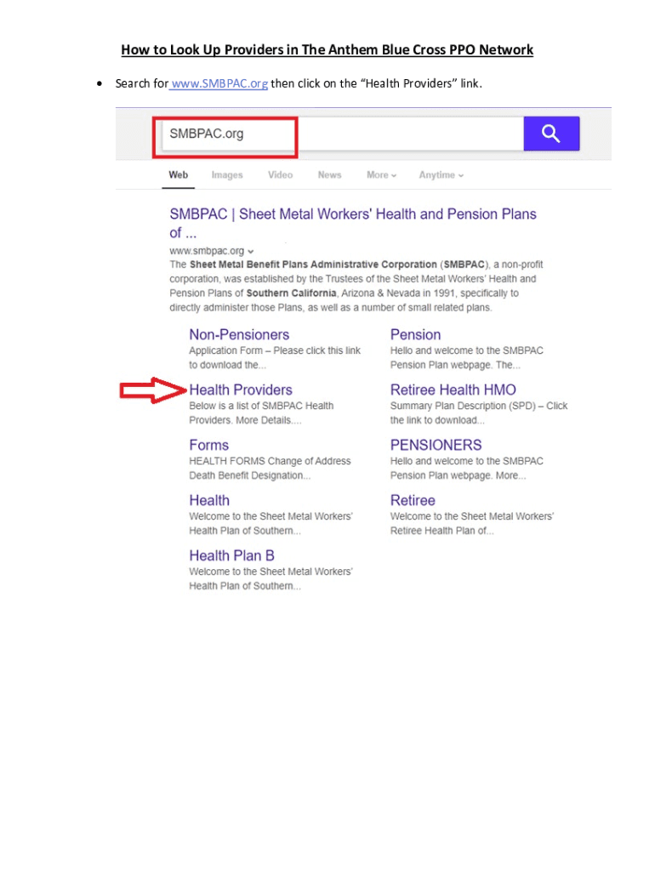
Task: Open the SMBPAC Sheet Metal Workers' result title
Action: 352,214
